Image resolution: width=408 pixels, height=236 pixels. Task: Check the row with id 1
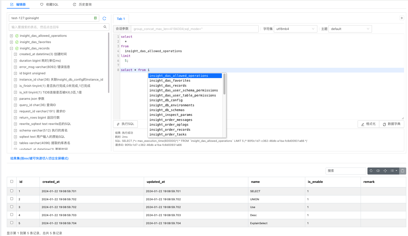click(12, 191)
